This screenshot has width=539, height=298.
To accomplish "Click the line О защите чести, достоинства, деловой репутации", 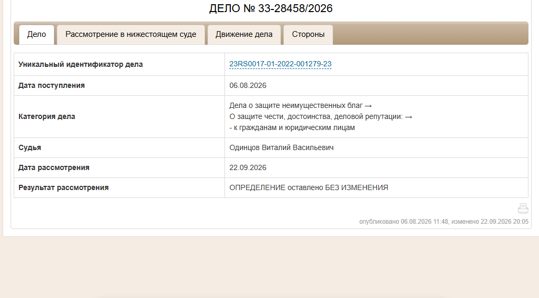I will coord(316,116).
